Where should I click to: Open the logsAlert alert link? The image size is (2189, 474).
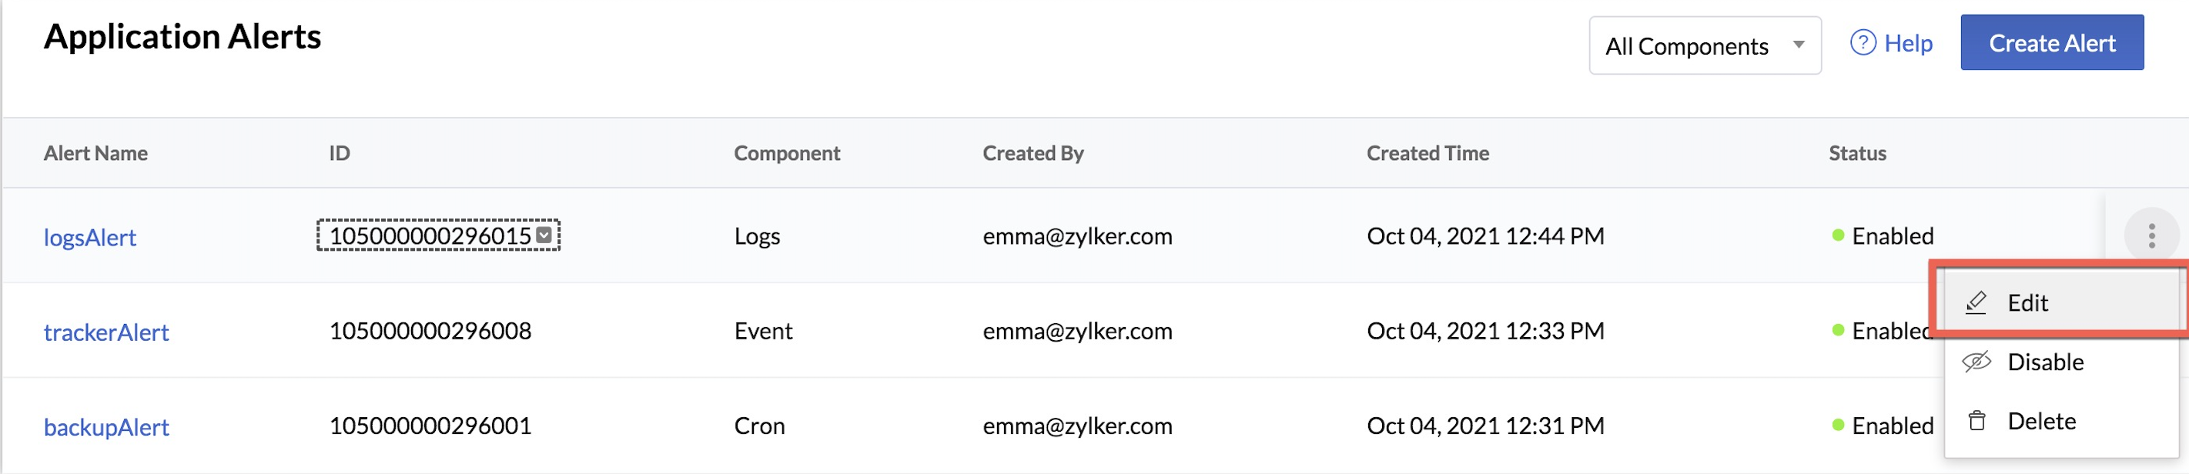click(89, 237)
